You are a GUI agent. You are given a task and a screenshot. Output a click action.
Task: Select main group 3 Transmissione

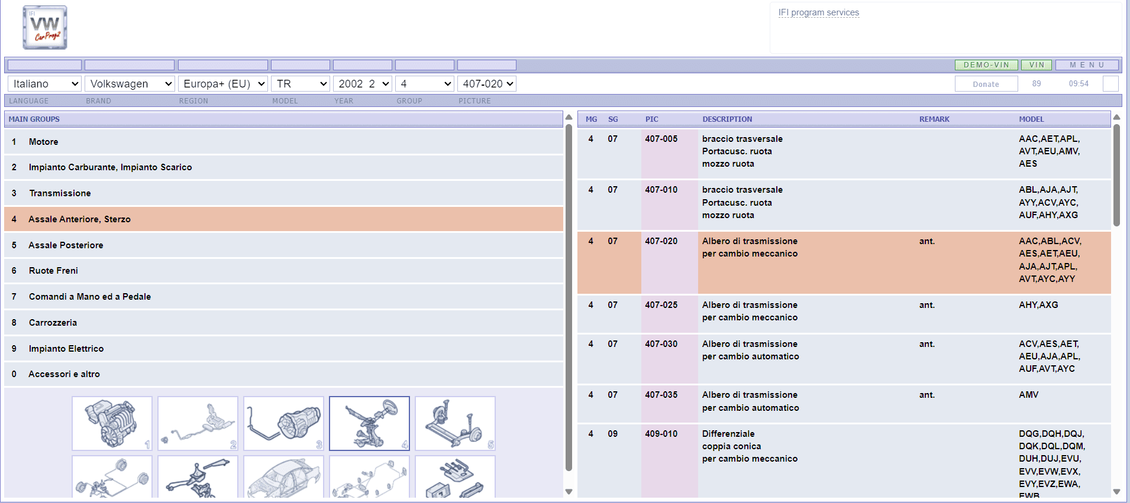[283, 193]
